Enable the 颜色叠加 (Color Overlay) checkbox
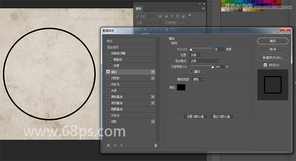 pos(108,96)
